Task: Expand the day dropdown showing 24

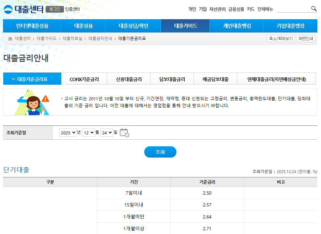Action: (x=107, y=133)
